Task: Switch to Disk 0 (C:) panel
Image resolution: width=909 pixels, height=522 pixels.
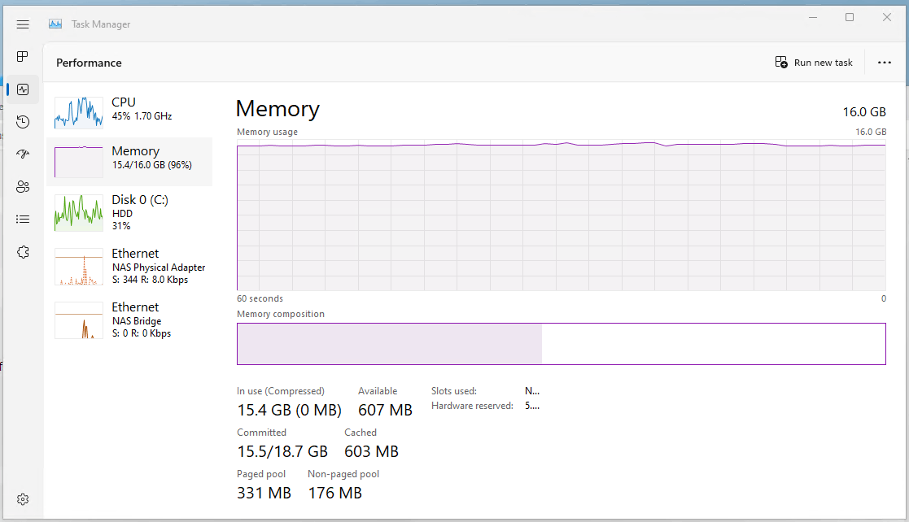Action: point(130,212)
